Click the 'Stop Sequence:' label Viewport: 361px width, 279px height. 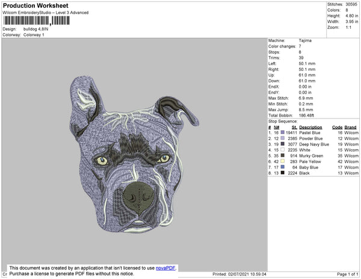[283, 121]
